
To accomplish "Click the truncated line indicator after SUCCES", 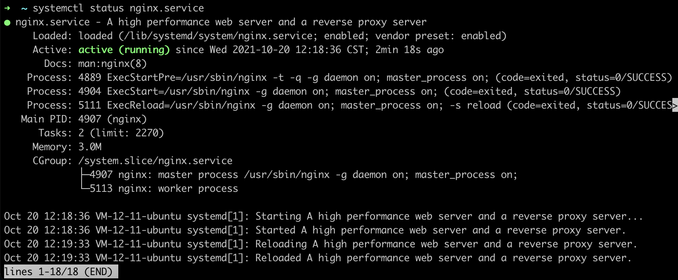I will click(x=675, y=105).
